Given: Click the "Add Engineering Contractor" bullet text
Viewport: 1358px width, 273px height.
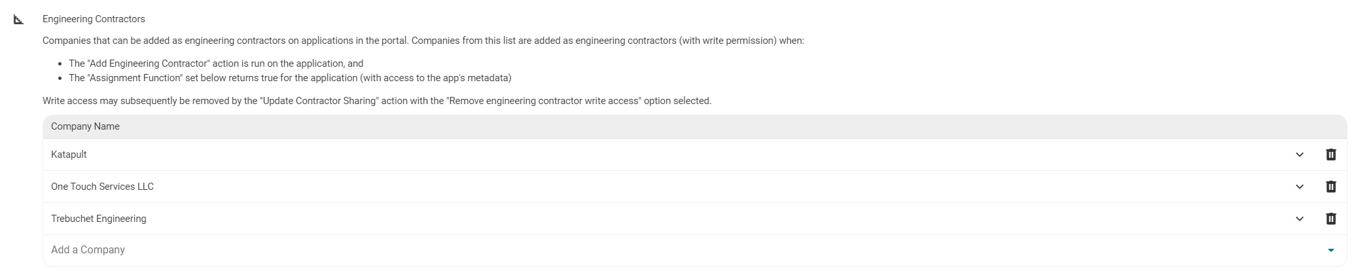Looking at the screenshot, I should [x=216, y=64].
